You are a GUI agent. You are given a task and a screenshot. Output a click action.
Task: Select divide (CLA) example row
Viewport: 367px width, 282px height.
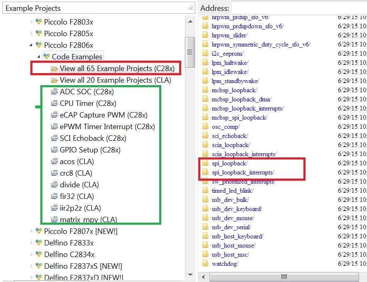pos(79,185)
